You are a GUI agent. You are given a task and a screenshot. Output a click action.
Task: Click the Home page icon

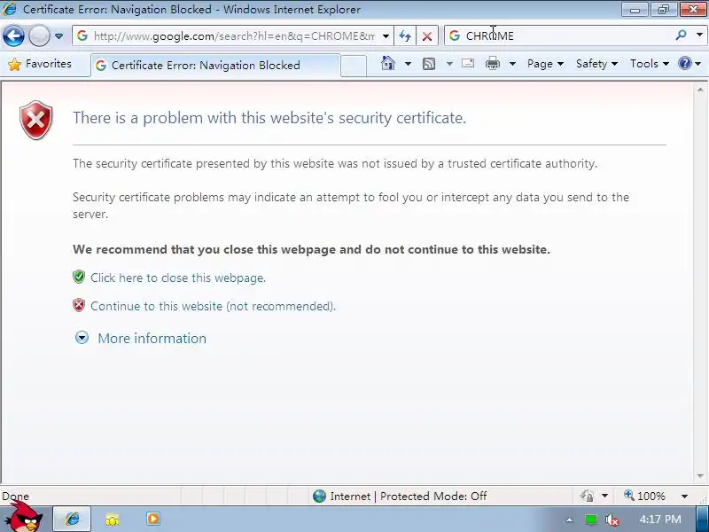(388, 63)
